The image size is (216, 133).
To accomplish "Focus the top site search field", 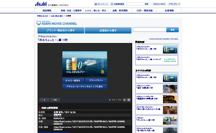I will click(135, 4).
